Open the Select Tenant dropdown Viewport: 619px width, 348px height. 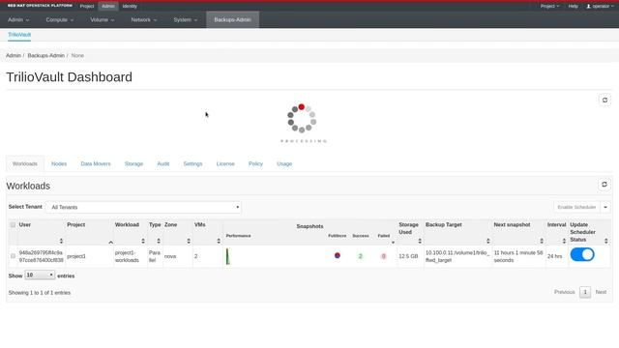point(143,207)
